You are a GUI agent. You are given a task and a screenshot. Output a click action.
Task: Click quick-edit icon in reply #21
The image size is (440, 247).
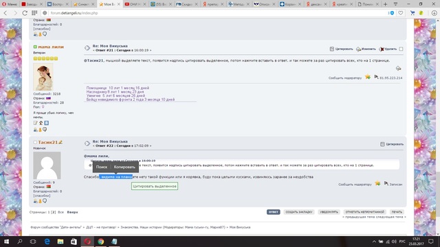398,69
